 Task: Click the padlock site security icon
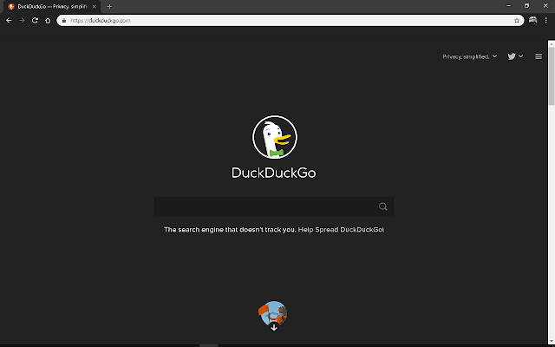point(64,21)
